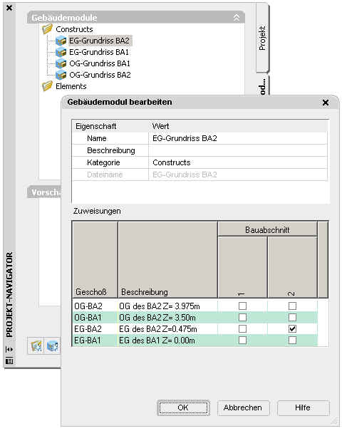
Task: Check Bauabschnitt 1 for OG-BA2 row
Action: tap(242, 306)
